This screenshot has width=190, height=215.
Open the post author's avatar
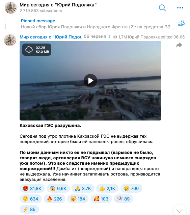coord(10,40)
